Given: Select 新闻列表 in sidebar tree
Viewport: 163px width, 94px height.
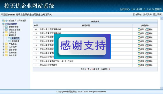Looking at the screenshot, I should click(x=16, y=38).
